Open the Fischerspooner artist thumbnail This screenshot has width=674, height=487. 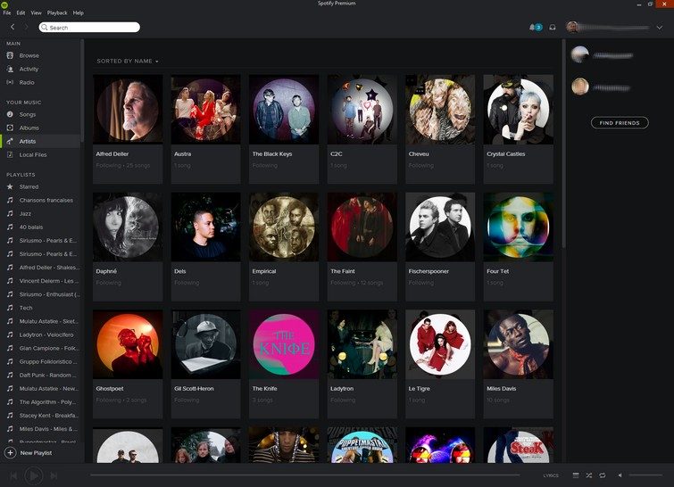coord(440,227)
